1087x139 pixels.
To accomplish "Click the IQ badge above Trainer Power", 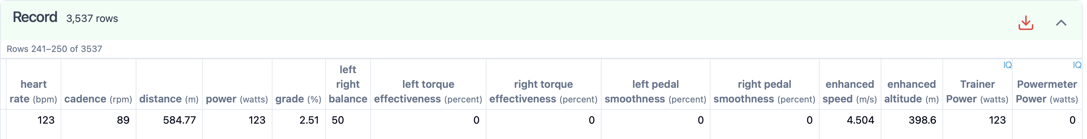I will point(1007,65).
